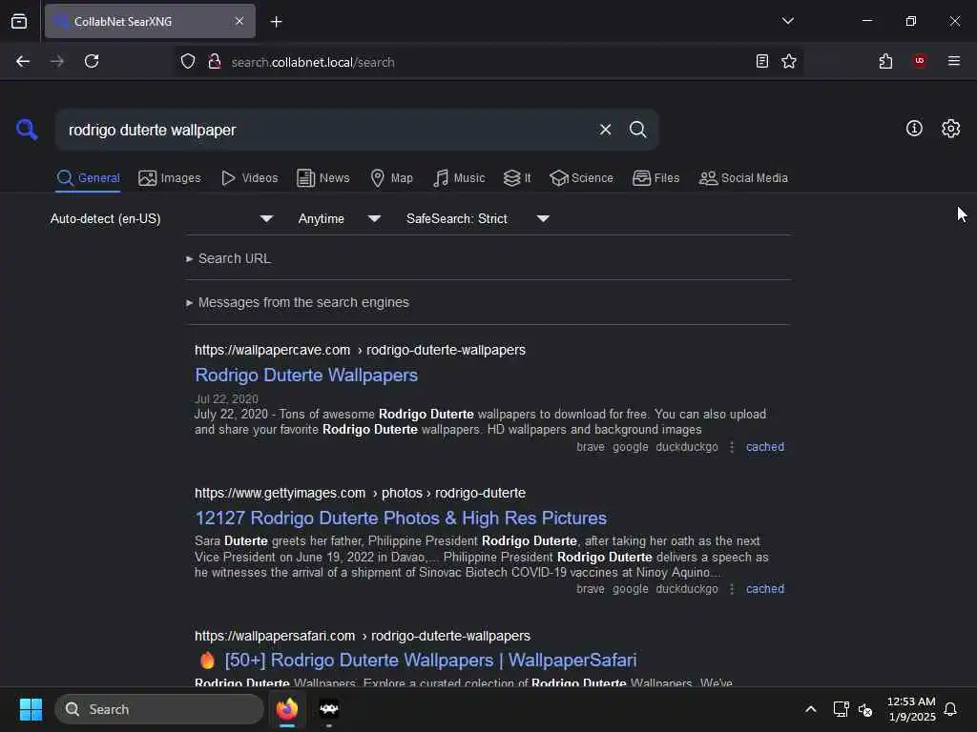Expand the Search URL section
Viewport: 977px width, 732px height.
pyautogui.click(x=228, y=258)
